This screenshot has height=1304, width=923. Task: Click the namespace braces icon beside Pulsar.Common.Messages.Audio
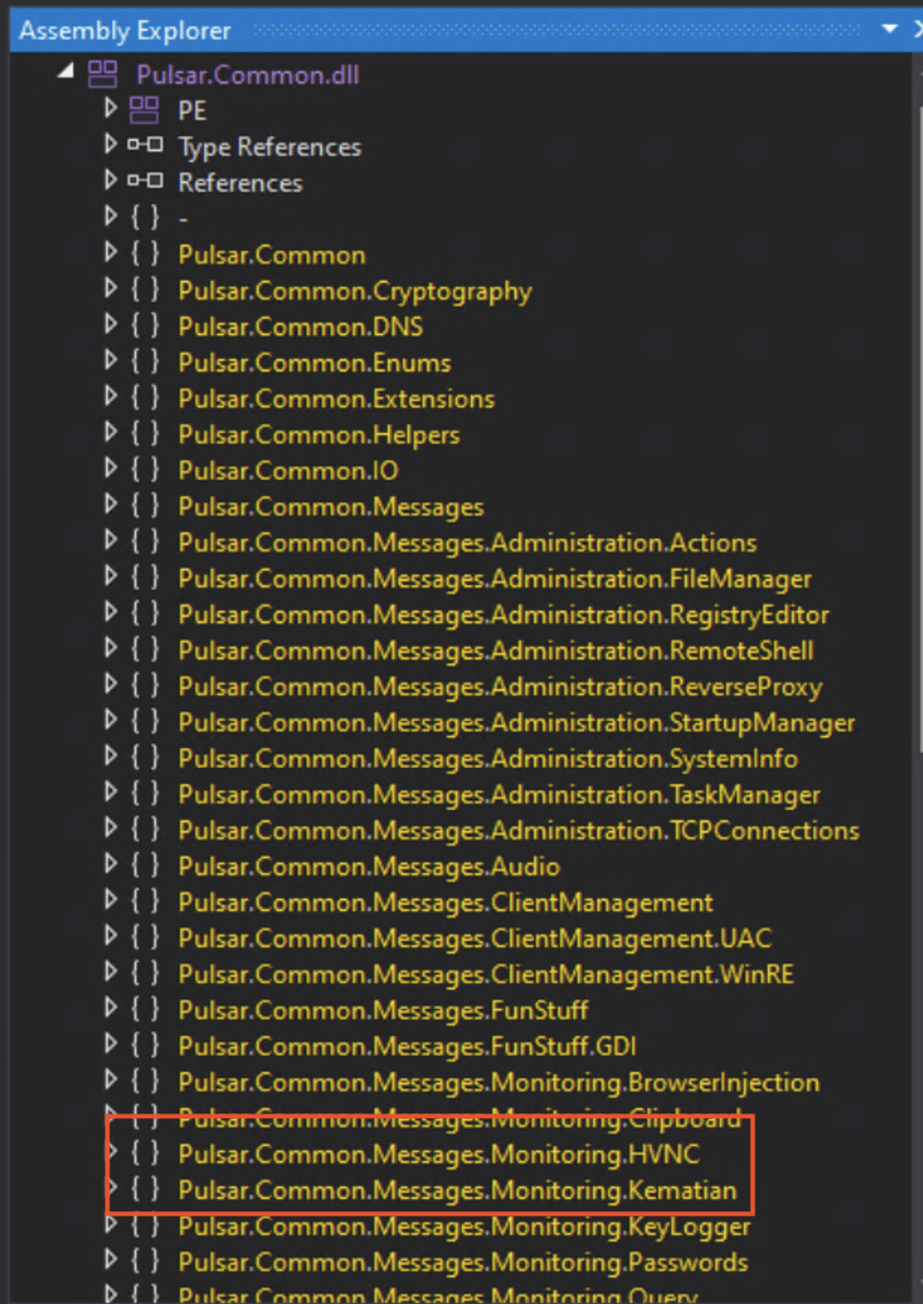click(x=145, y=866)
